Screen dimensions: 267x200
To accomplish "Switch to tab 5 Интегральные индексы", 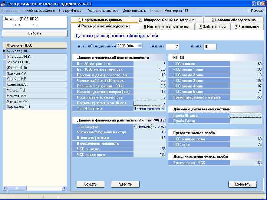I will coord(166,27).
